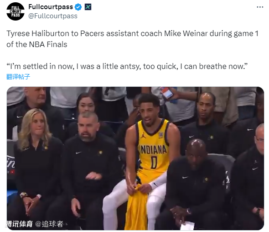Open the tweet text about Tyrese Haliburton
Screen dimensions: 269x232
pos(132,39)
